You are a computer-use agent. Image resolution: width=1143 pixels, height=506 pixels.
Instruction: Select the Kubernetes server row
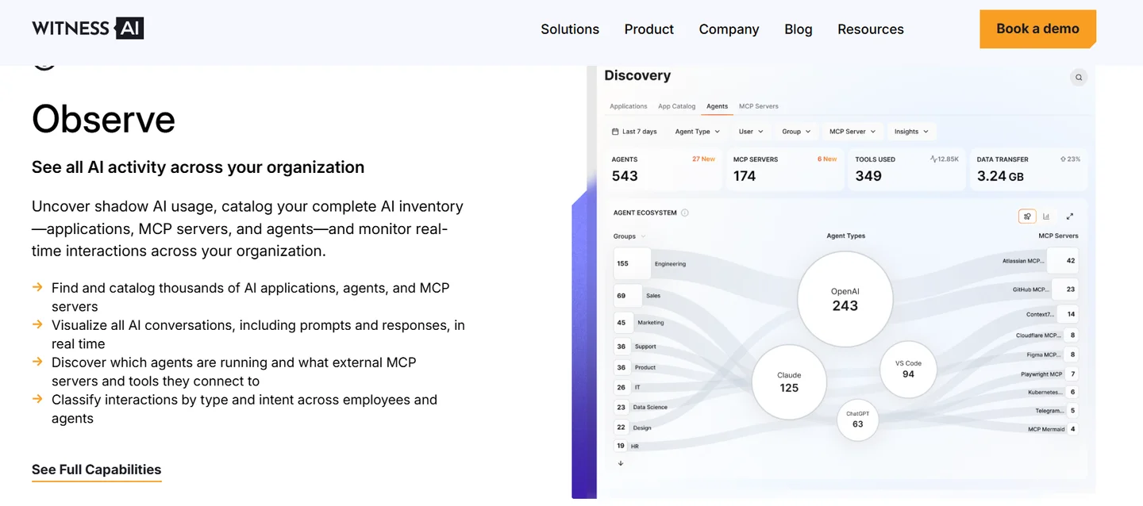click(x=1053, y=392)
